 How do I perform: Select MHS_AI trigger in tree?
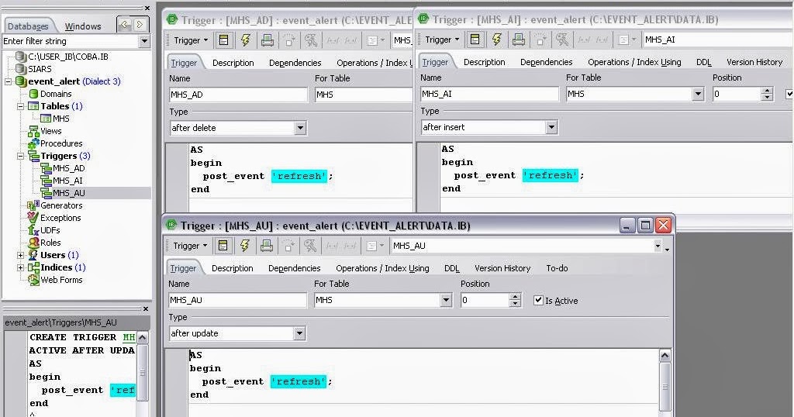point(67,181)
